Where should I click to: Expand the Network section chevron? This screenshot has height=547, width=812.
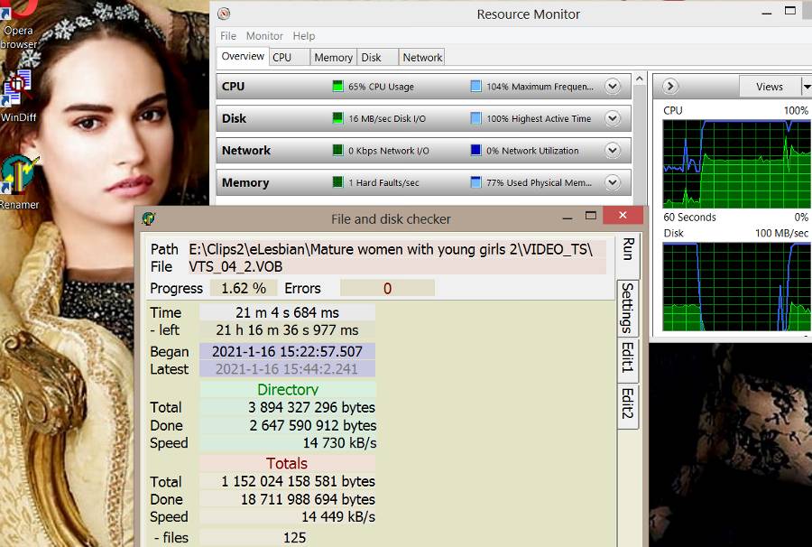coord(613,151)
